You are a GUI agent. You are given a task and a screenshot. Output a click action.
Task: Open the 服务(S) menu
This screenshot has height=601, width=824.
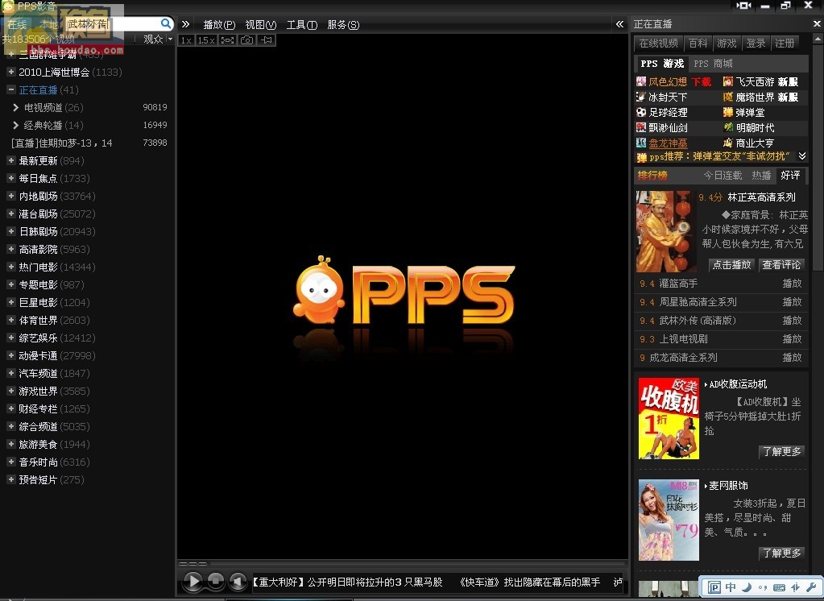343,25
